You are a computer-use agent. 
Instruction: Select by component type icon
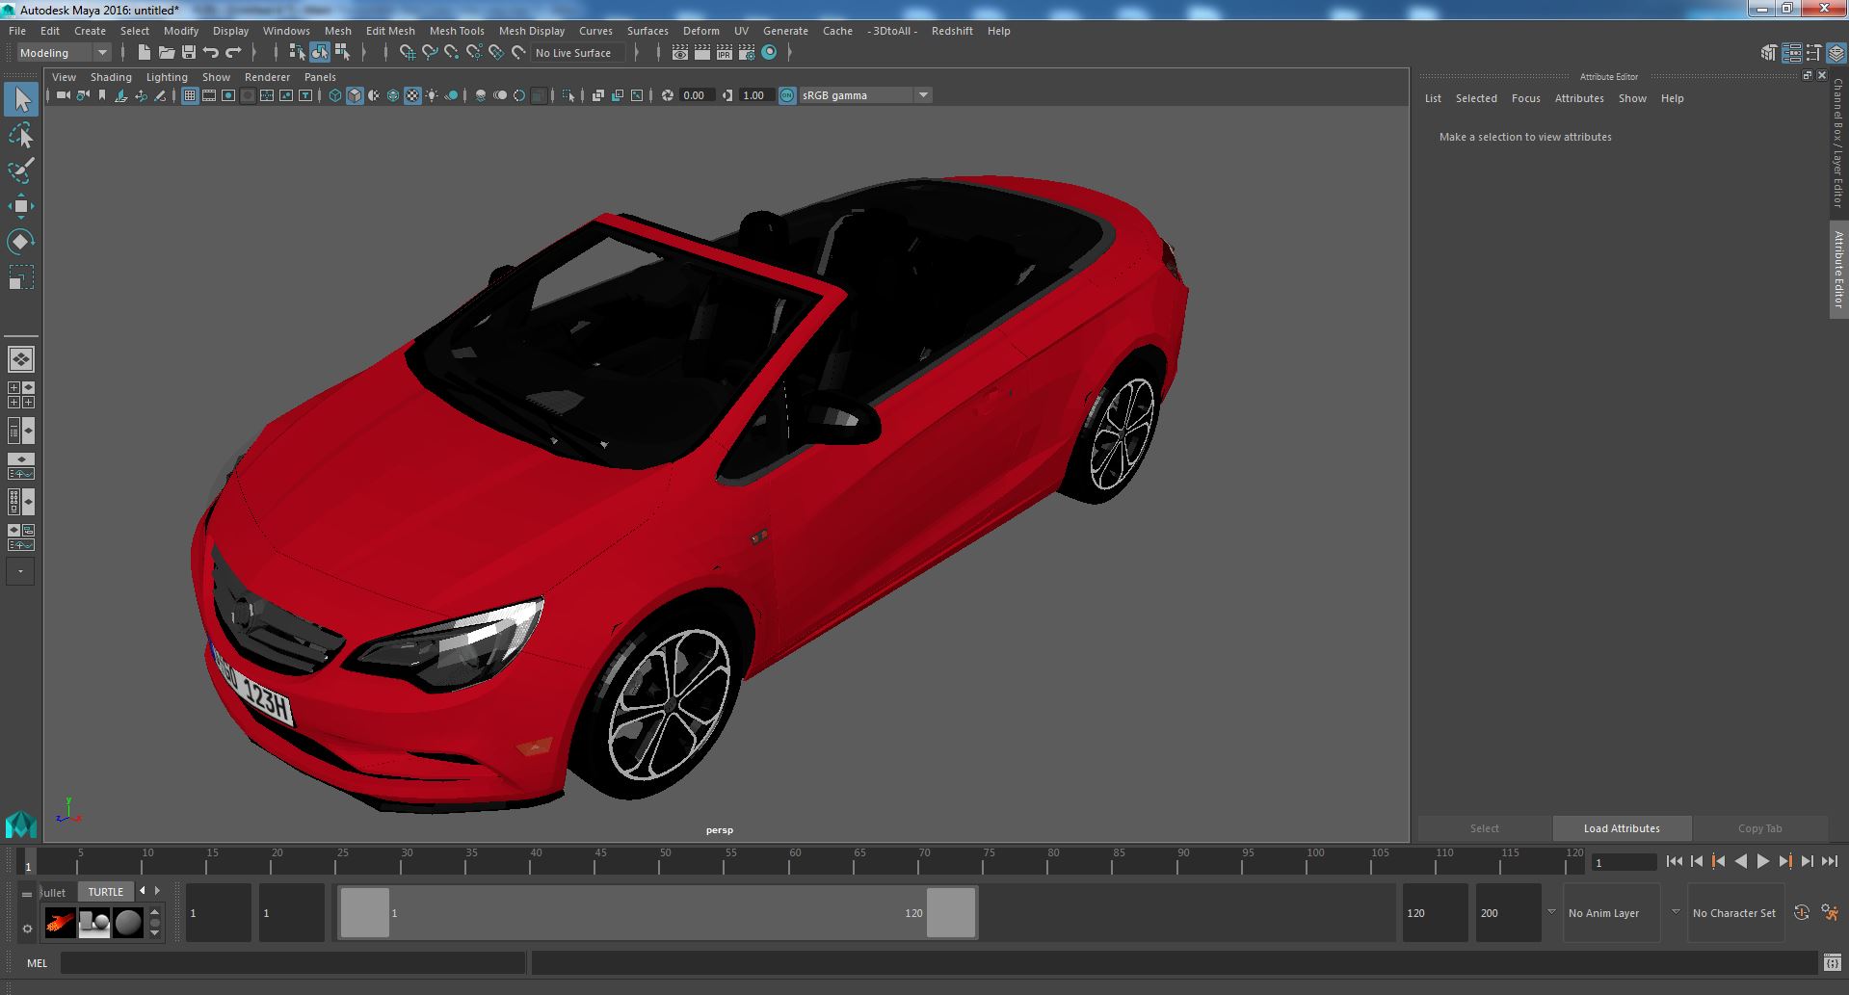pyautogui.click(x=342, y=53)
